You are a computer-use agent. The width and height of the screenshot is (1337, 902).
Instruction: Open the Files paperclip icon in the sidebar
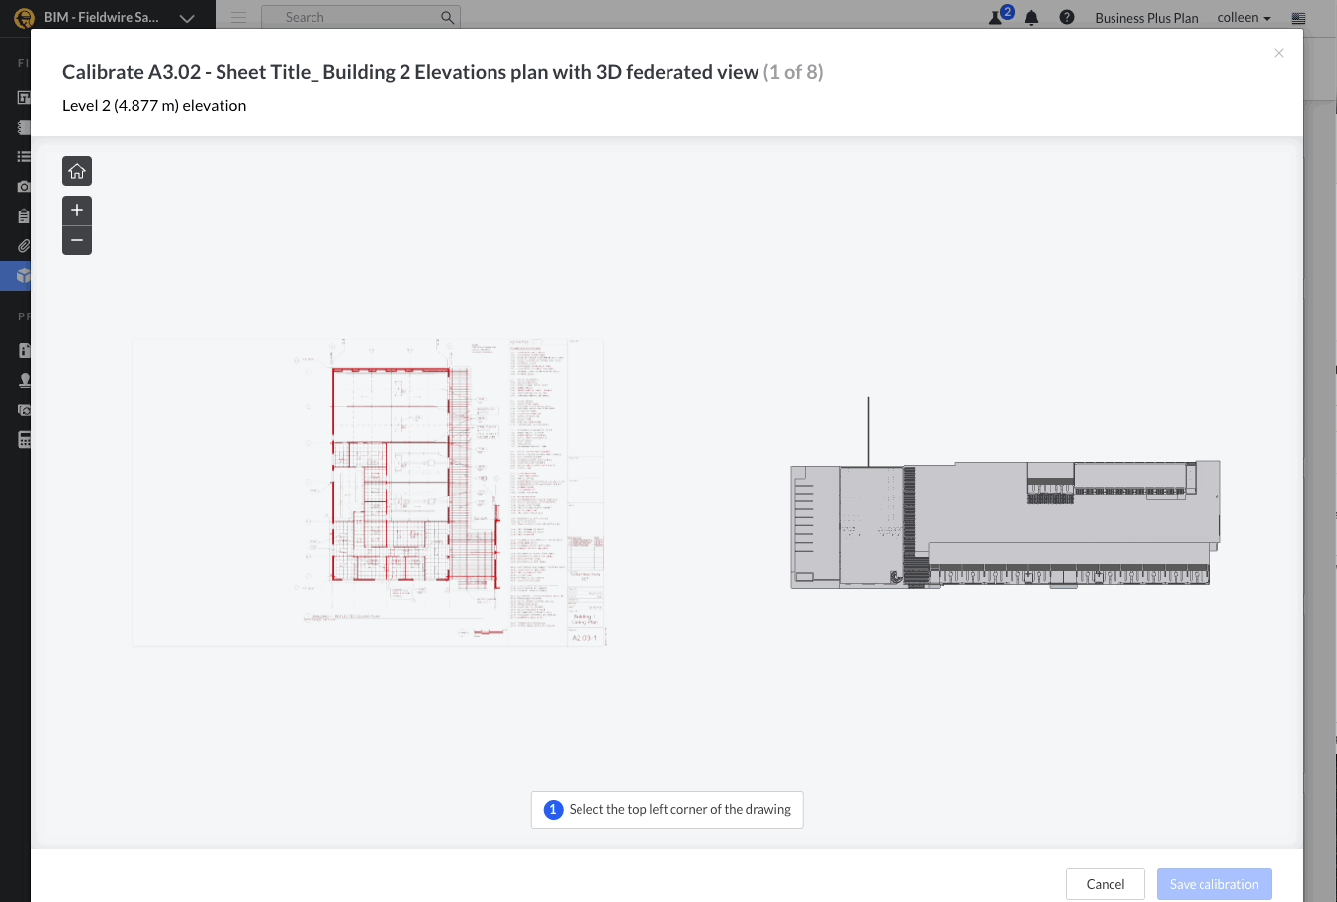point(23,245)
